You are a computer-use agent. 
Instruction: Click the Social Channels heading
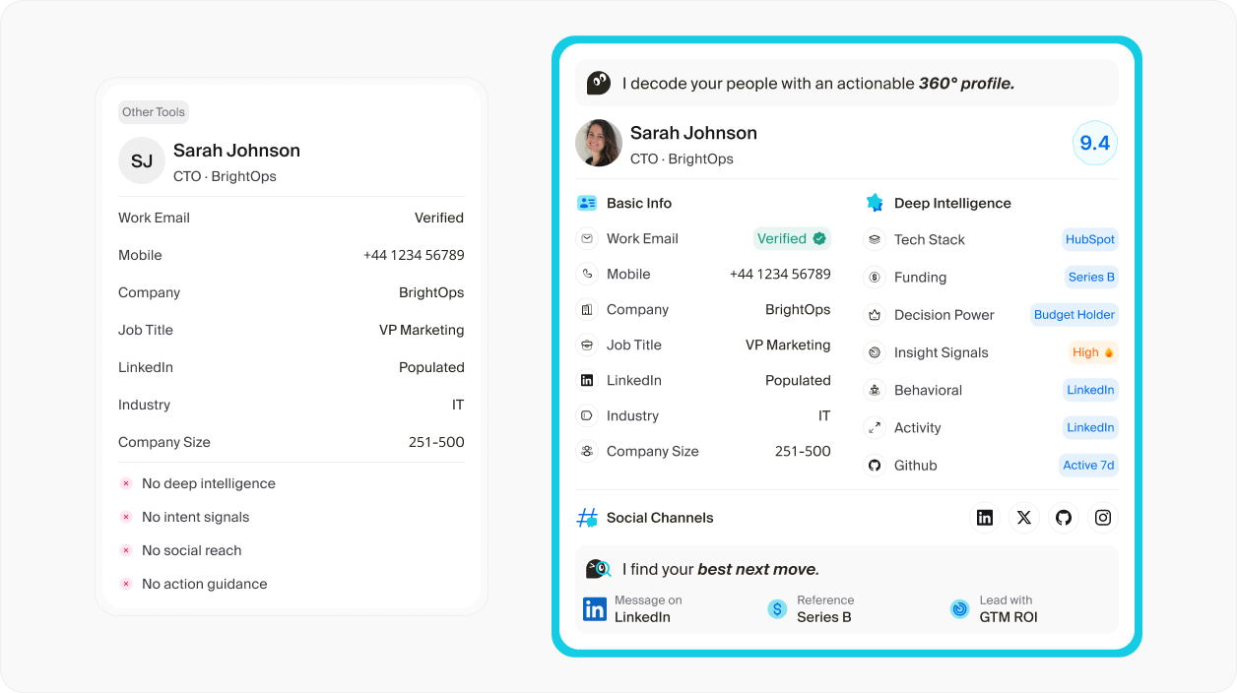click(x=660, y=518)
